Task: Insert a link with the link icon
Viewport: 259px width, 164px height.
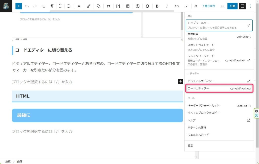Action: click(177, 6)
